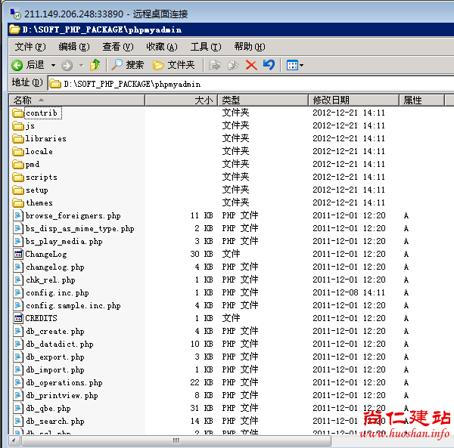Select the ChangeLog file icon
The width and height of the screenshot is (454, 448).
pyautogui.click(x=19, y=254)
